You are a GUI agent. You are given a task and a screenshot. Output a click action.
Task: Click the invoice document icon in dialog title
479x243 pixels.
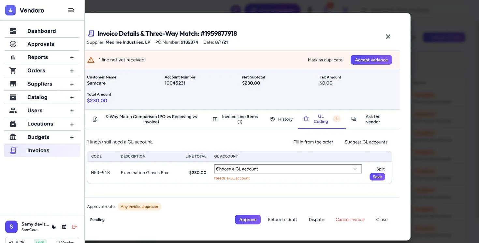(91, 33)
